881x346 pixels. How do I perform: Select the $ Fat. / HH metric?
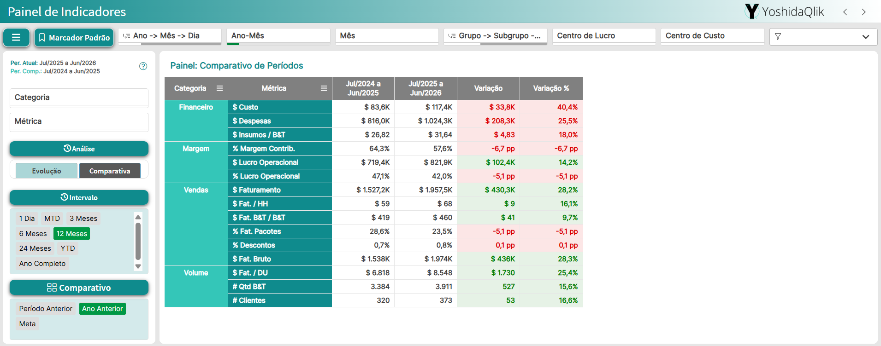click(280, 204)
